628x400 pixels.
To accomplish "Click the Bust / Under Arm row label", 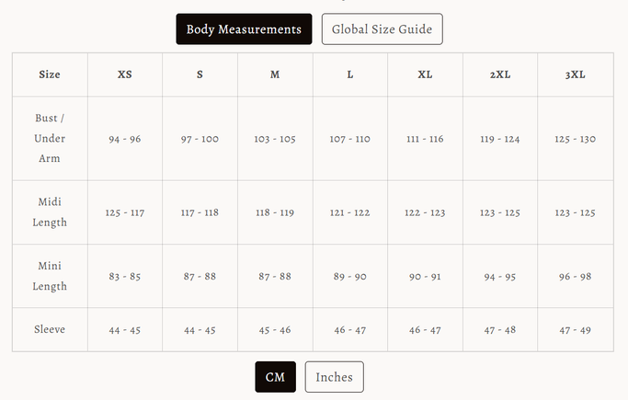I will pyautogui.click(x=50, y=139).
